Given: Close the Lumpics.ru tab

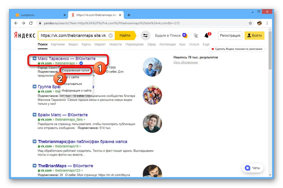Looking at the screenshot, I should (65, 15).
